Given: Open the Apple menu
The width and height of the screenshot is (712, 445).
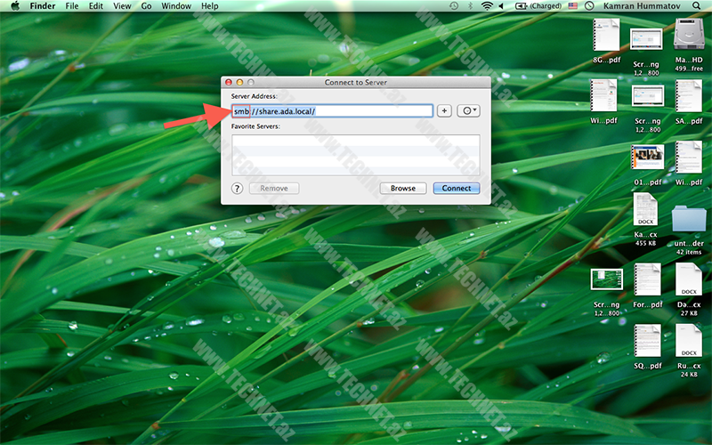Looking at the screenshot, I should coord(15,6).
